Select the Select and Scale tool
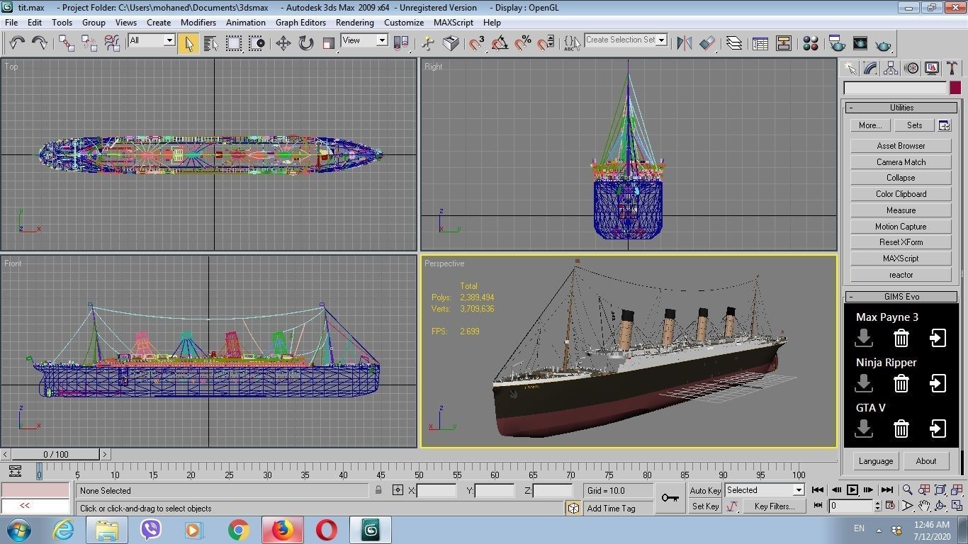The width and height of the screenshot is (968, 544). click(328, 43)
